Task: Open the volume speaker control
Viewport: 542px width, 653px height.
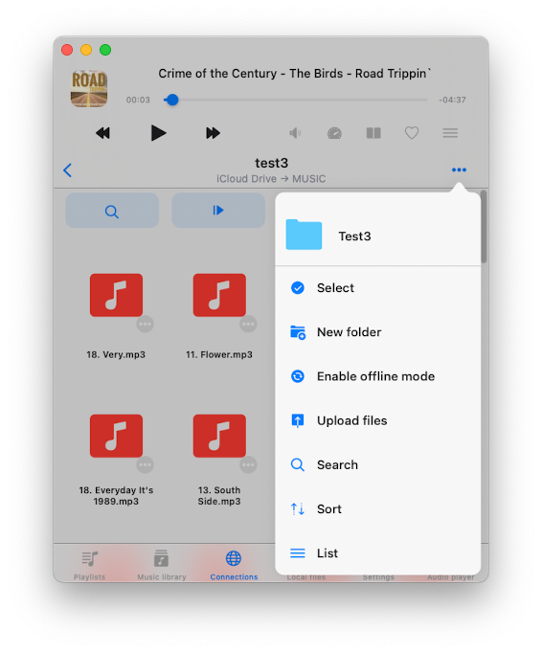Action: click(x=295, y=133)
